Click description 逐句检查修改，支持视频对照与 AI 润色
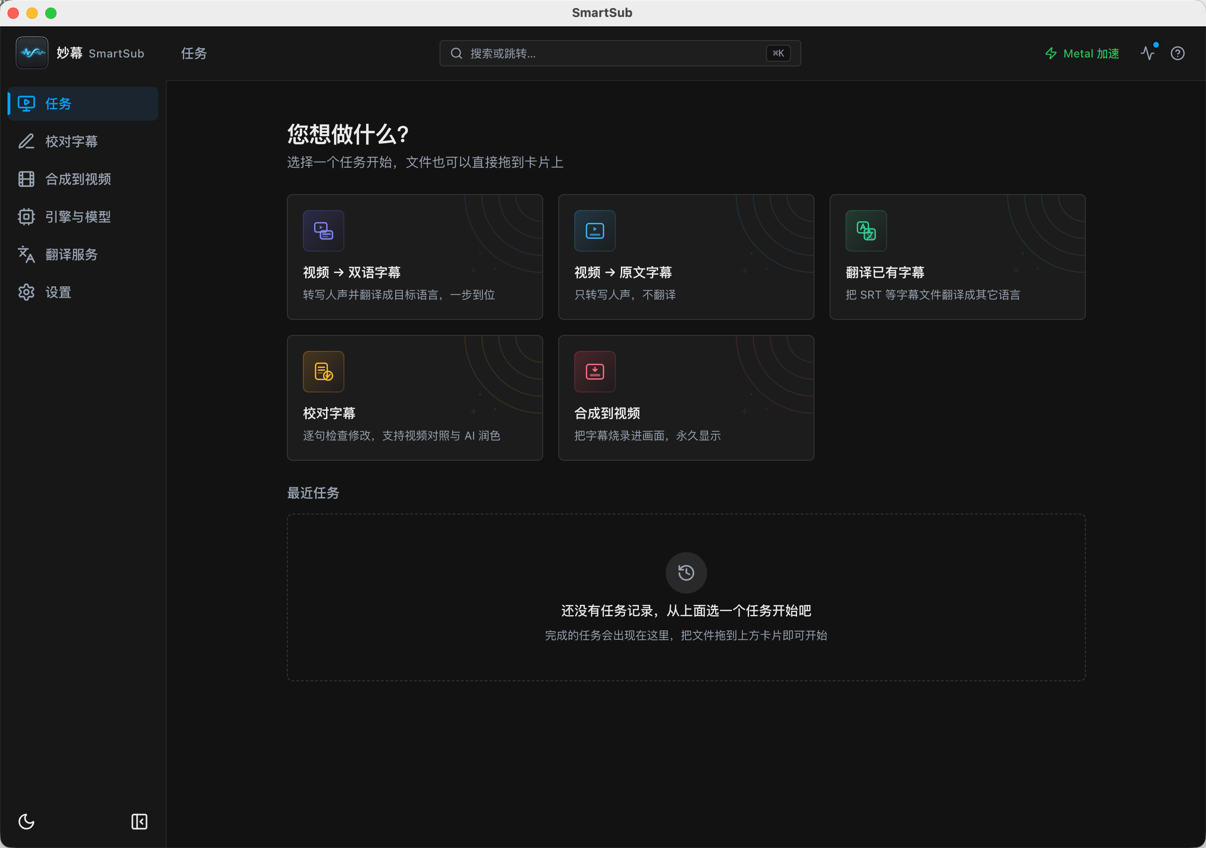1206x848 pixels. 401,436
